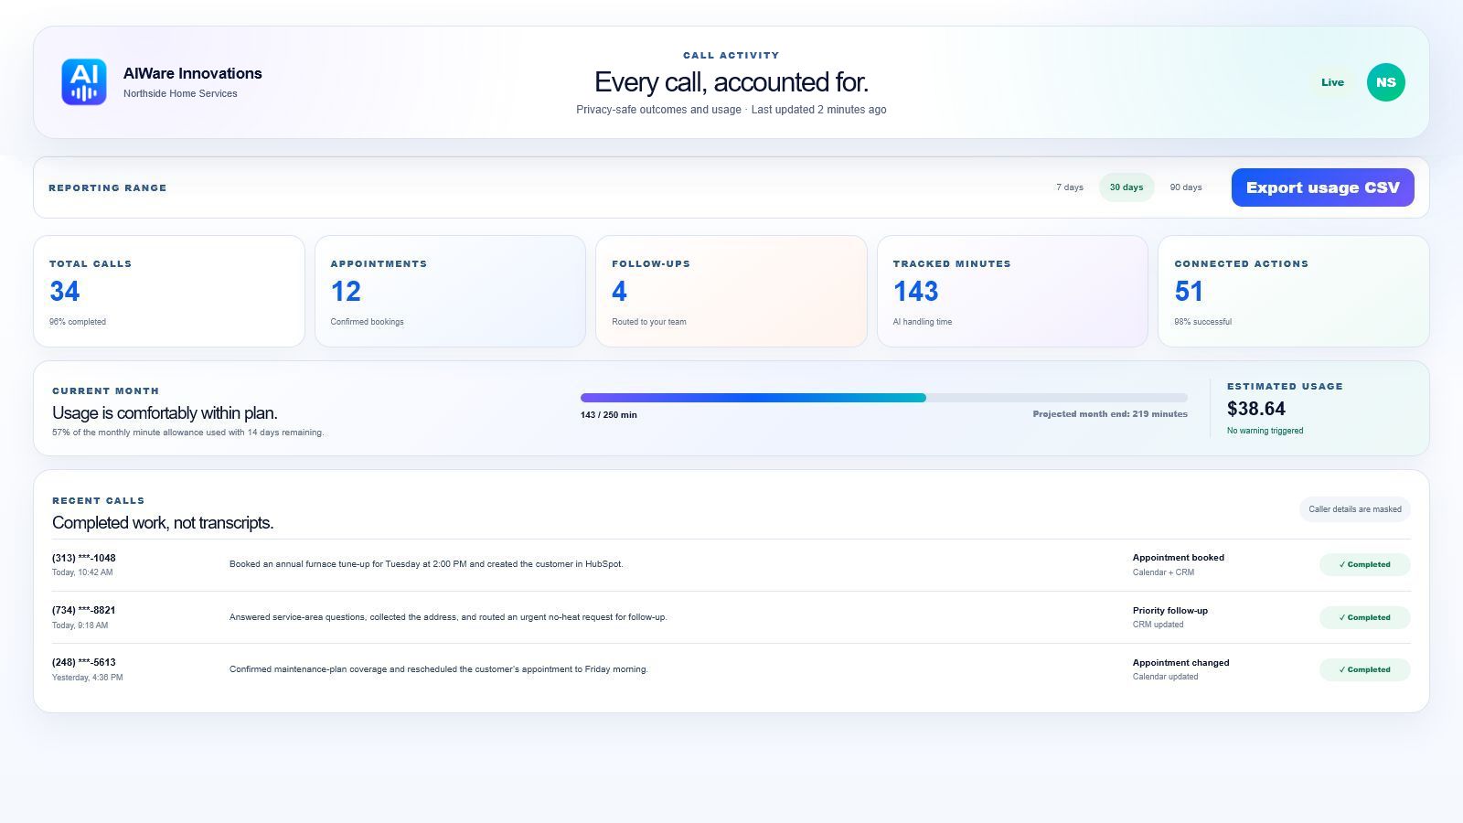Click Completed badge for Appointment booked row
Screen dimensions: 1463x823
pyautogui.click(x=1364, y=564)
